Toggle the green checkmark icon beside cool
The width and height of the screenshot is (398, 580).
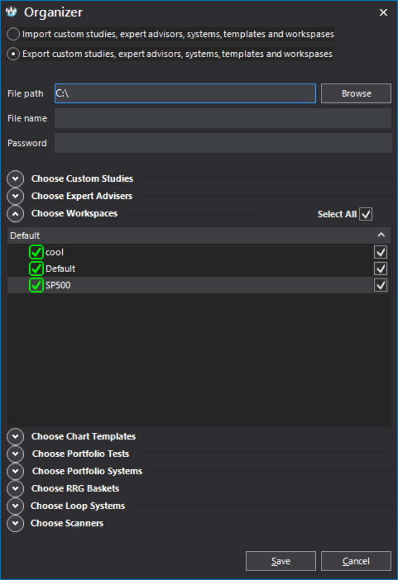click(36, 252)
